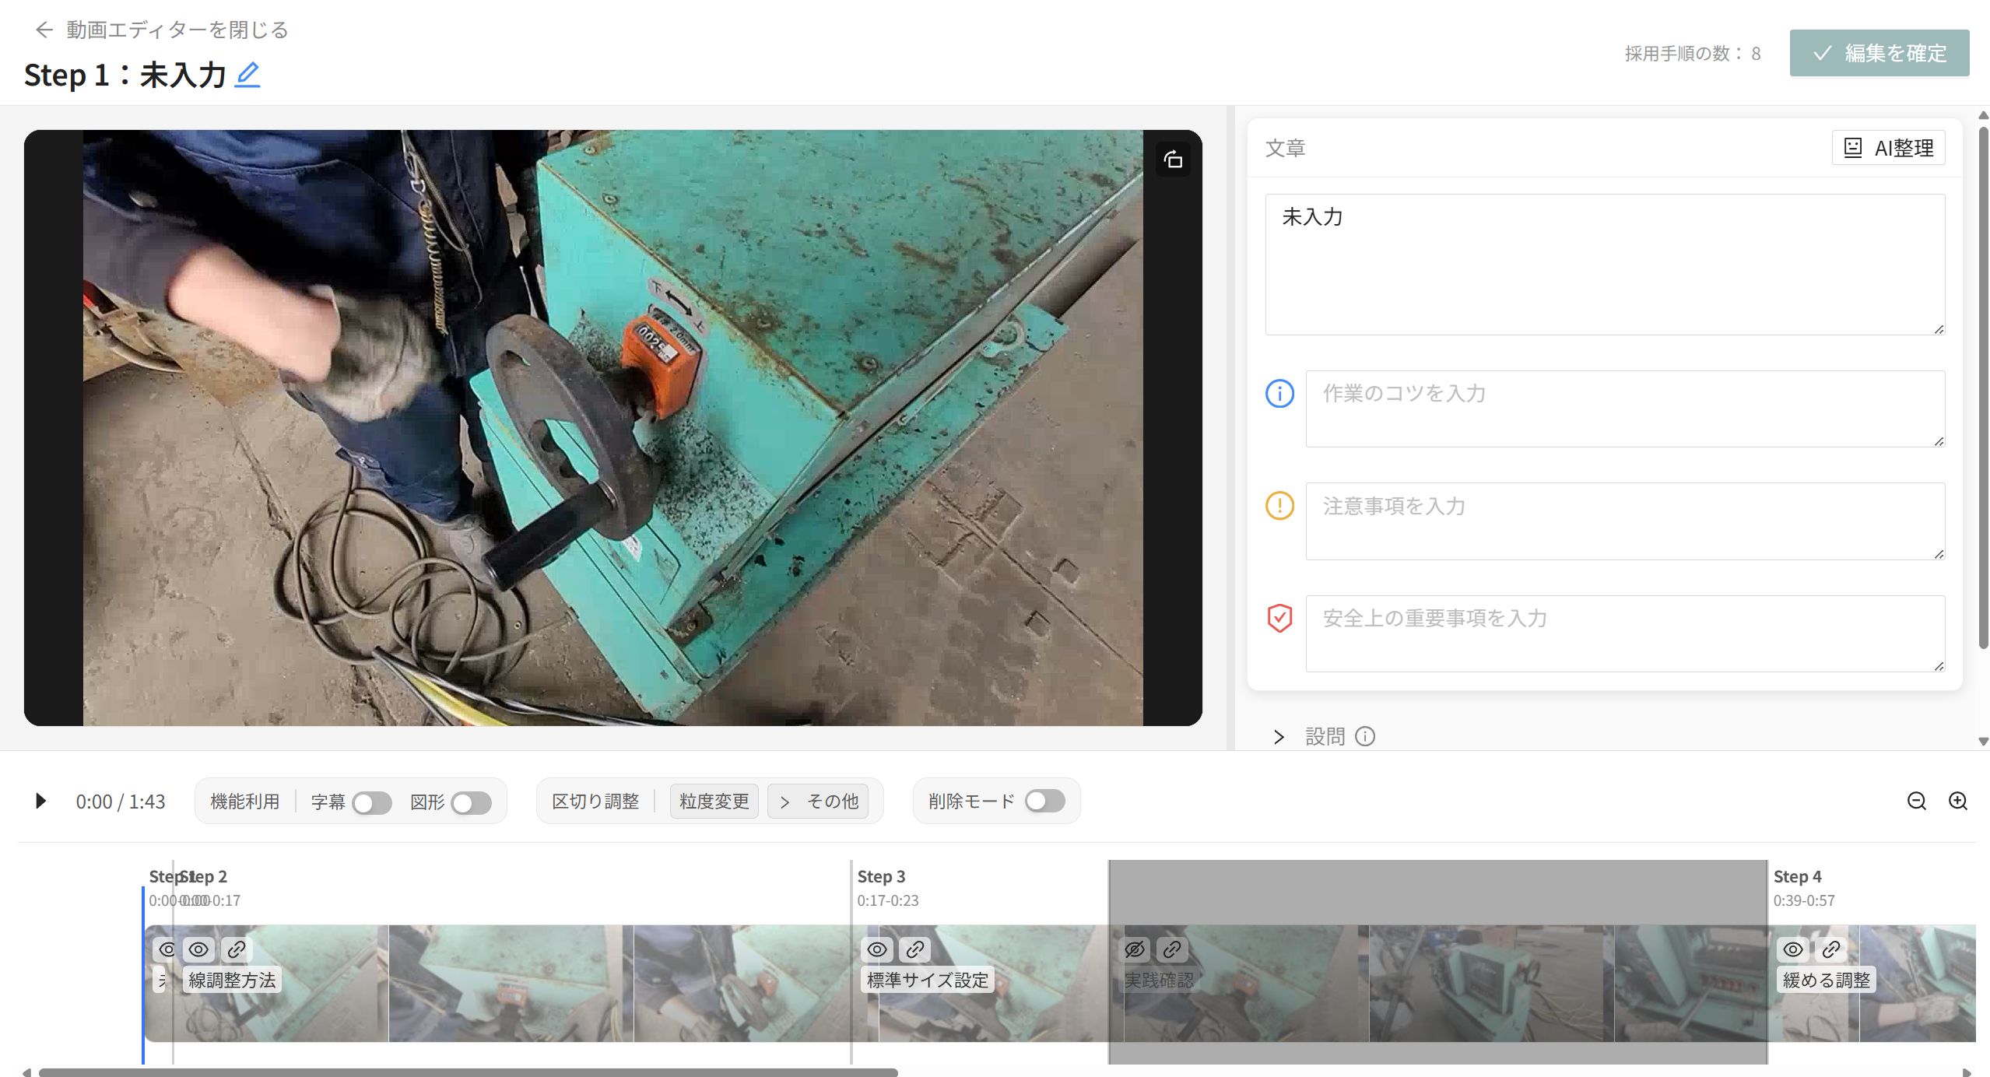The height and width of the screenshot is (1077, 1990).
Task: Toggle the 字幕 subtitle switch
Action: click(371, 802)
